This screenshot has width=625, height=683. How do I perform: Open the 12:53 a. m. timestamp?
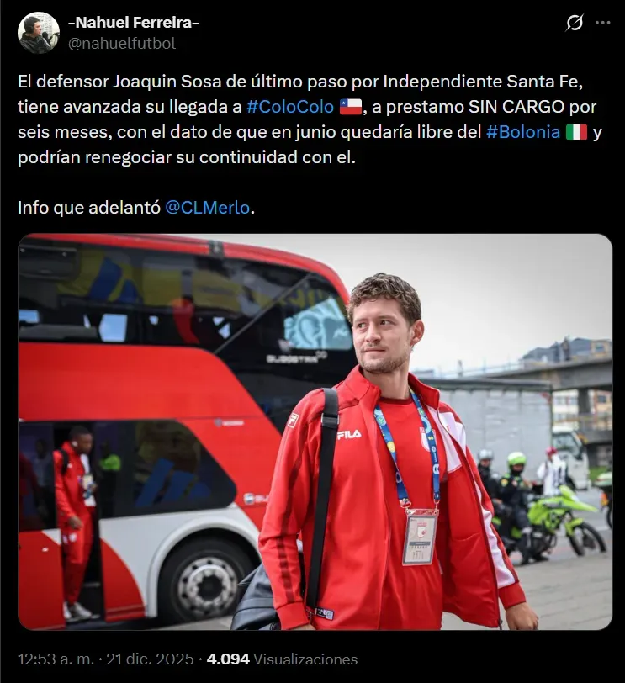click(56, 659)
